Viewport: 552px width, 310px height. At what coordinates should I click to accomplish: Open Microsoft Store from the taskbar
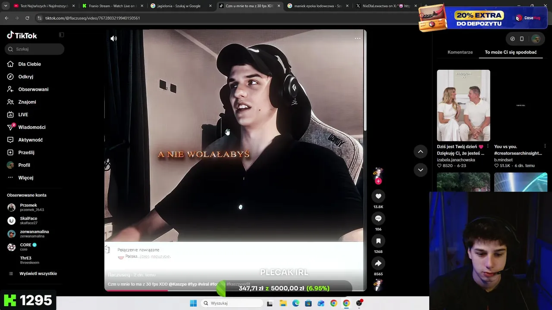(x=308, y=303)
